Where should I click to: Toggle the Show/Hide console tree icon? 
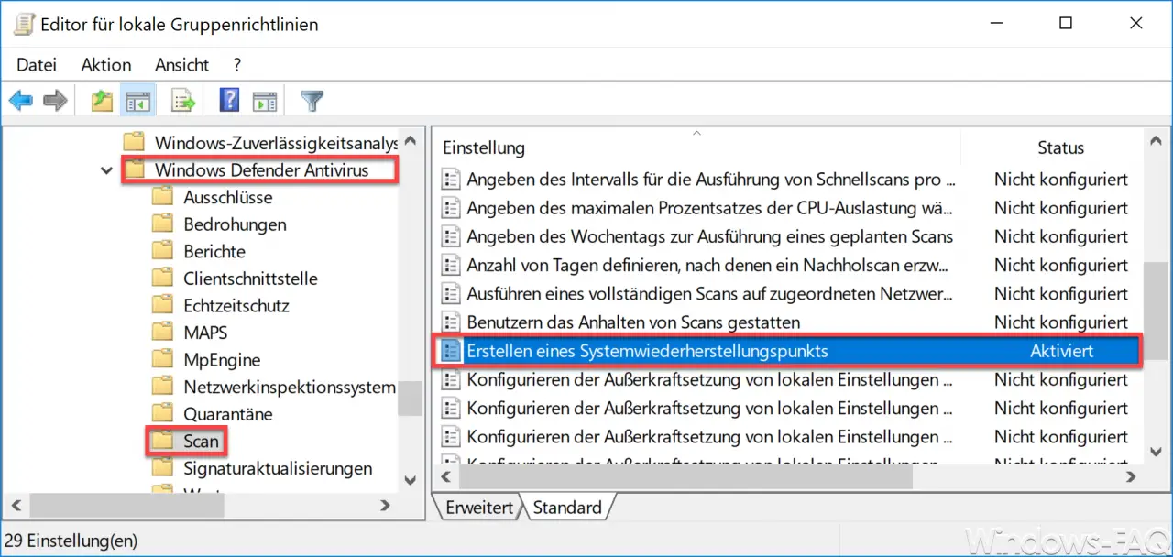tap(138, 101)
